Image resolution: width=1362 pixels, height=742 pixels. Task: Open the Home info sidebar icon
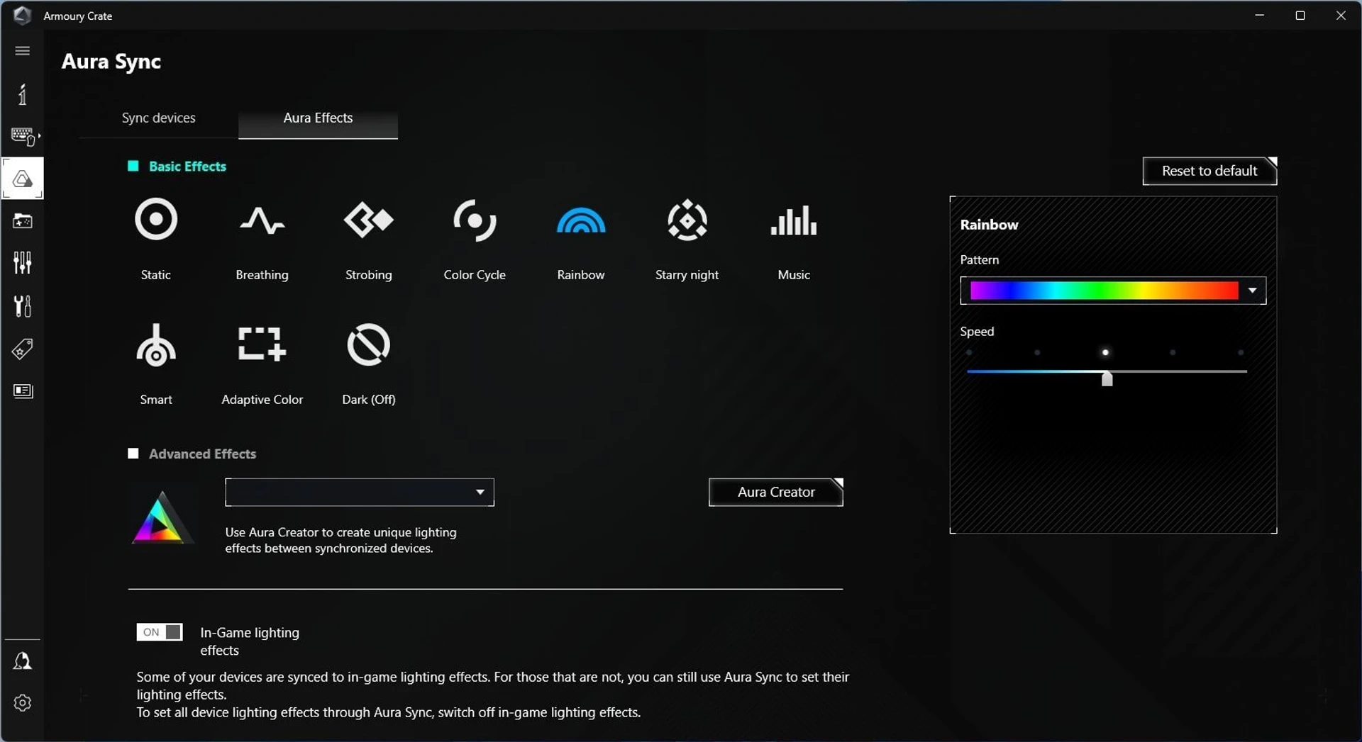click(x=23, y=94)
